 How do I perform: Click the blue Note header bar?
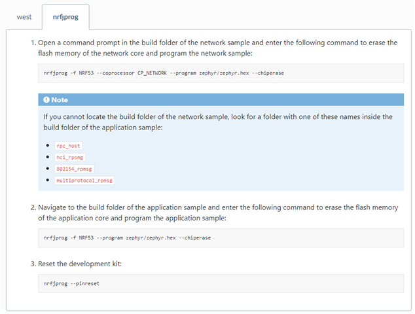point(221,99)
